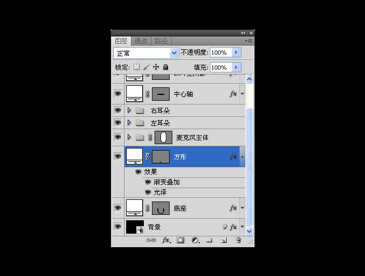Create new adjustment layer from bottom icon
365x276 pixels.
(195, 240)
